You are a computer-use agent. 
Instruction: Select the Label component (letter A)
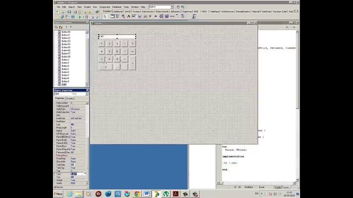(x=129, y=16)
